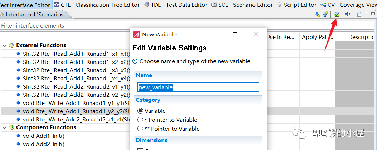Choose the '* Pointer to Variable' option

[x=140, y=120]
